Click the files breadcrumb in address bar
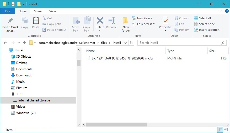This screenshot has height=133, width=230. [x=104, y=43]
